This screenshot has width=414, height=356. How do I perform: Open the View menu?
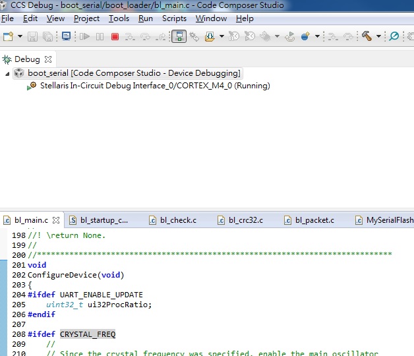pos(55,18)
